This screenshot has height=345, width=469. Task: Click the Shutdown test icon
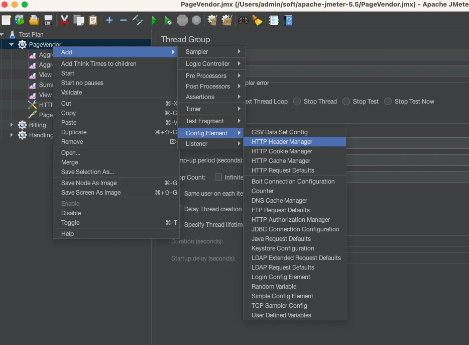196,20
